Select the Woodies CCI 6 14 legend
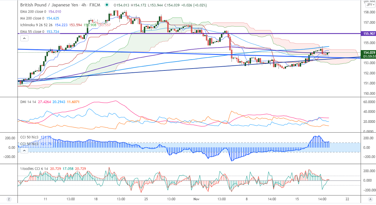Image resolution: width=376 pixels, height=205 pixels. point(34,169)
